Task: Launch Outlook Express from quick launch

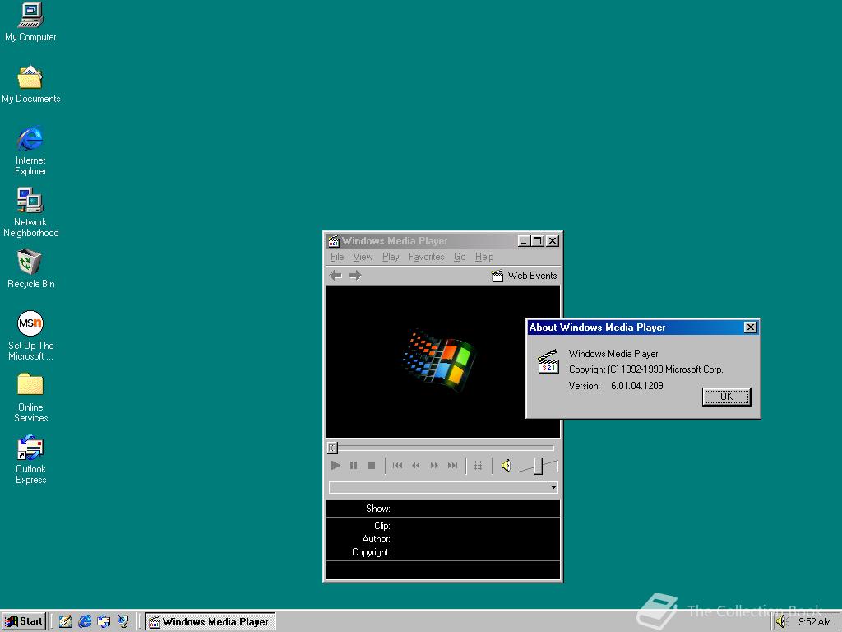Action: (104, 621)
